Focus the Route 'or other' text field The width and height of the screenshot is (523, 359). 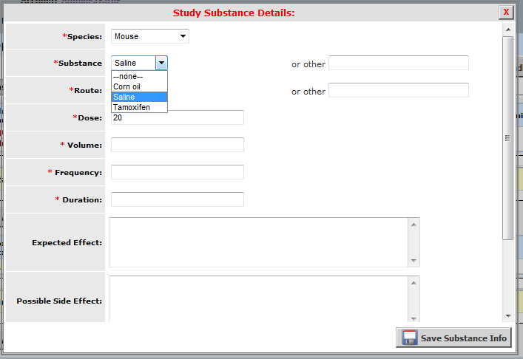pyautogui.click(x=399, y=90)
